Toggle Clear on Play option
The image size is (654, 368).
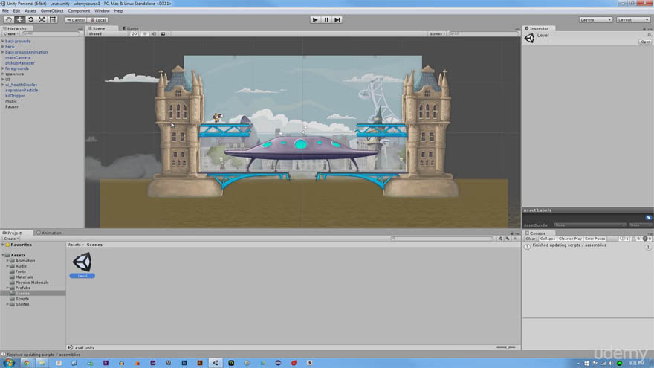coord(570,239)
